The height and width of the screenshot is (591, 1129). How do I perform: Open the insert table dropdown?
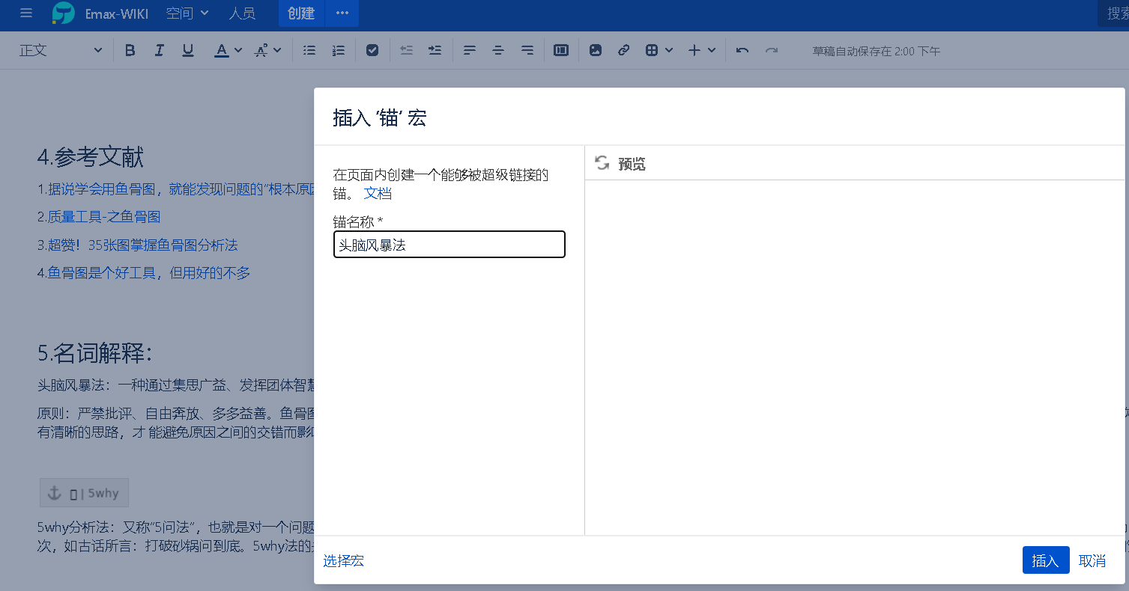click(x=659, y=50)
